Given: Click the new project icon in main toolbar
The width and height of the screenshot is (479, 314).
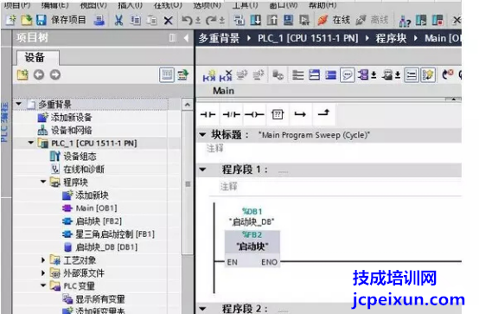Looking at the screenshot, I should click(11, 20).
